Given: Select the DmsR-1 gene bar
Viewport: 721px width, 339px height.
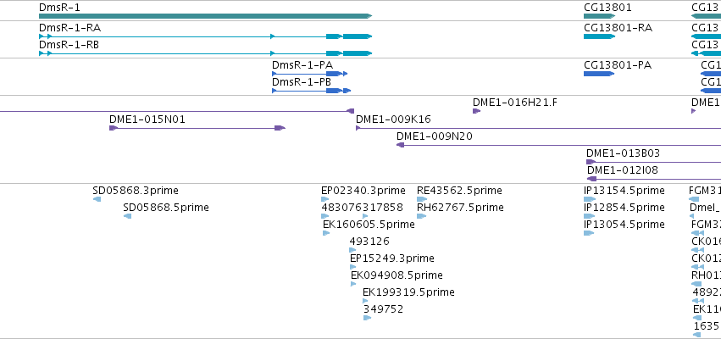Looking at the screenshot, I should tap(205, 16).
